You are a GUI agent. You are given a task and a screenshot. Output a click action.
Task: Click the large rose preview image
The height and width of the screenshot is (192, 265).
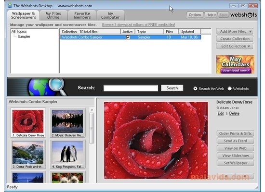click(156, 140)
